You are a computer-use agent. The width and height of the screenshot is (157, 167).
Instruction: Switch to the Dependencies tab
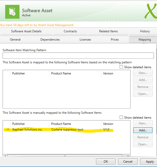pos(50,40)
